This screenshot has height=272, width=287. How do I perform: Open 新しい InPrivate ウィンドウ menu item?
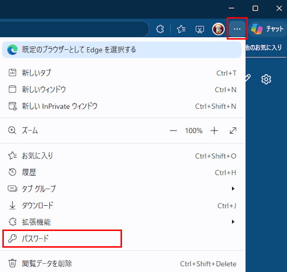[x=122, y=106]
